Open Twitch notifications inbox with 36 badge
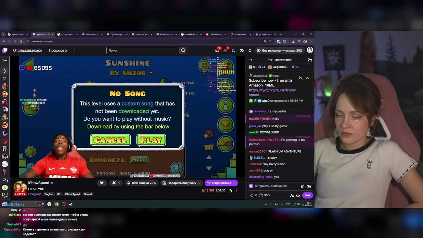The height and width of the screenshot is (238, 423). pos(217,50)
